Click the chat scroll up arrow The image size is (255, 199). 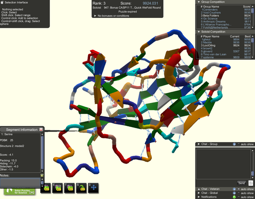(253, 150)
